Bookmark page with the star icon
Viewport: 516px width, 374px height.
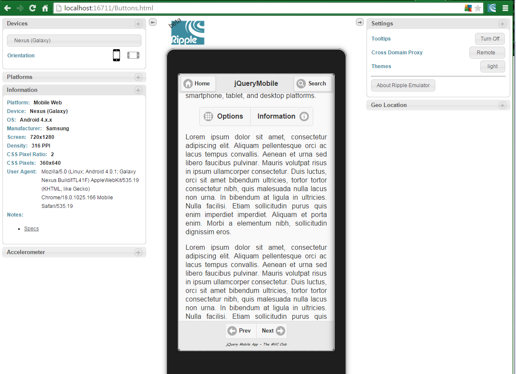click(478, 8)
